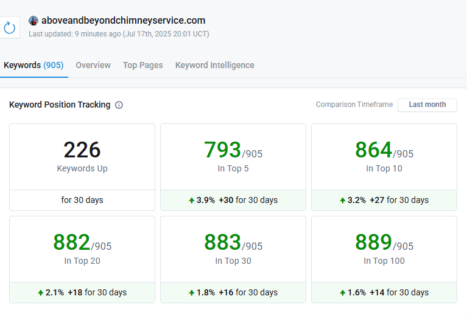The width and height of the screenshot is (467, 313).
Task: Select the 226 Keywords Up card
Action: click(x=82, y=157)
